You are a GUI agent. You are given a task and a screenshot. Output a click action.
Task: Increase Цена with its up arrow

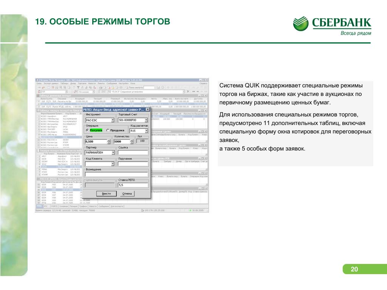click(x=109, y=140)
